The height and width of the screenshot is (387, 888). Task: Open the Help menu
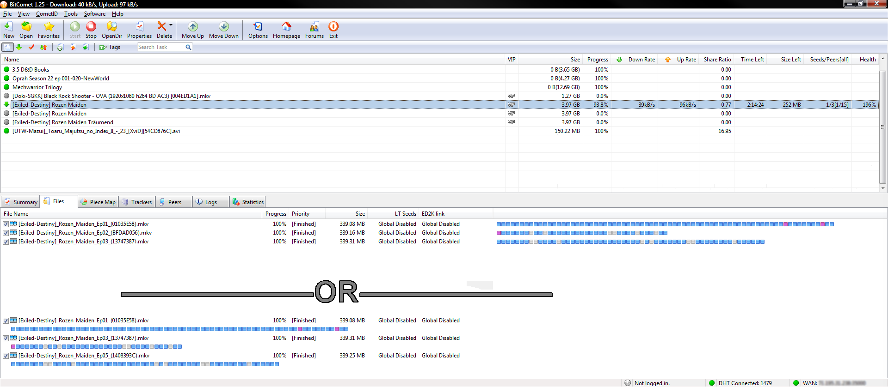click(117, 14)
